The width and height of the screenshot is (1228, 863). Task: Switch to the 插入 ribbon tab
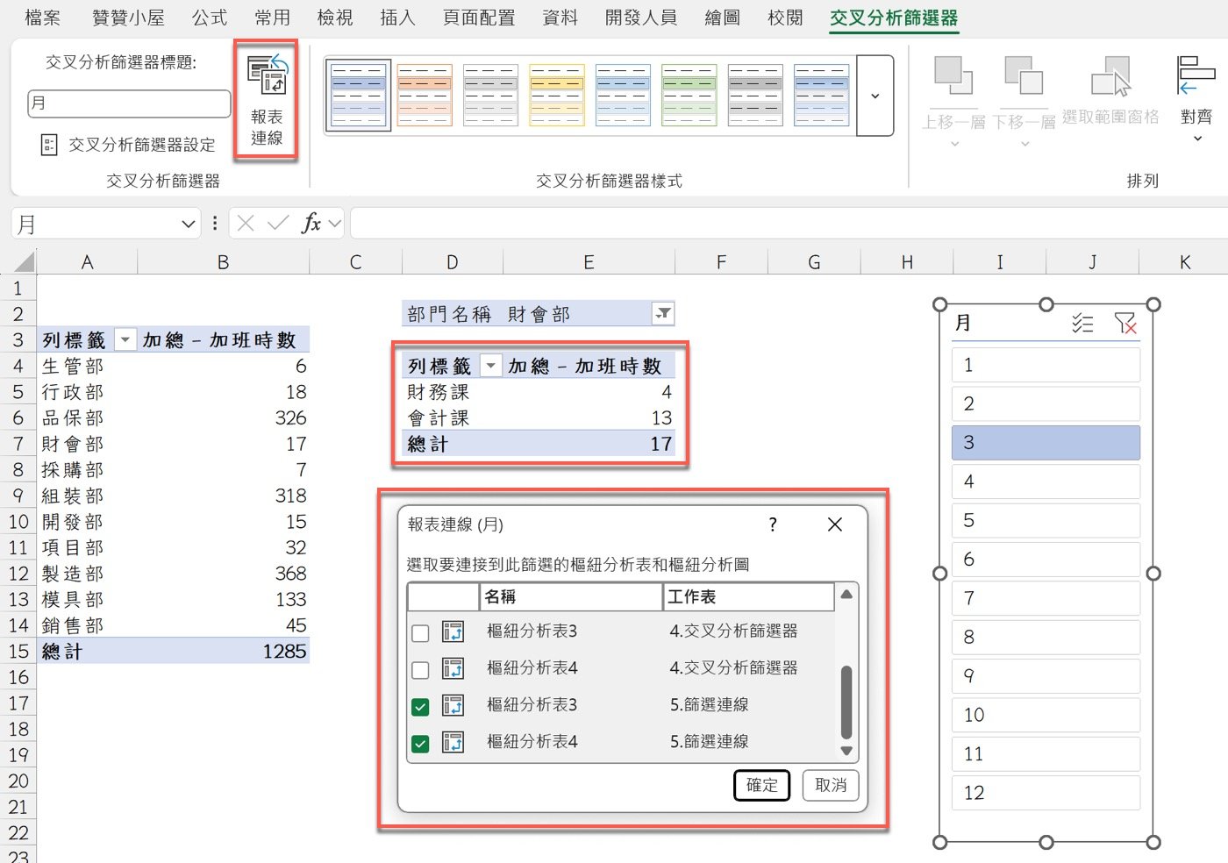[x=397, y=18]
